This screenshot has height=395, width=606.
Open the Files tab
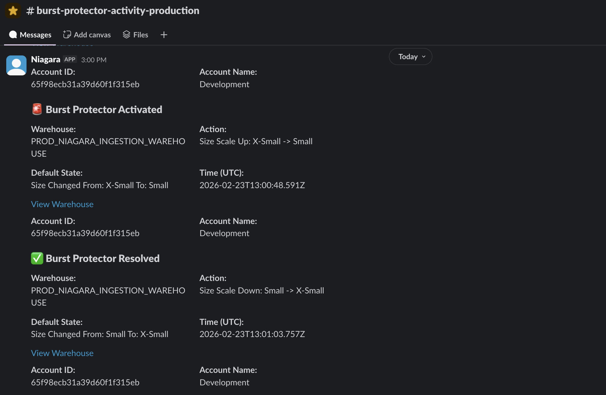click(x=140, y=35)
